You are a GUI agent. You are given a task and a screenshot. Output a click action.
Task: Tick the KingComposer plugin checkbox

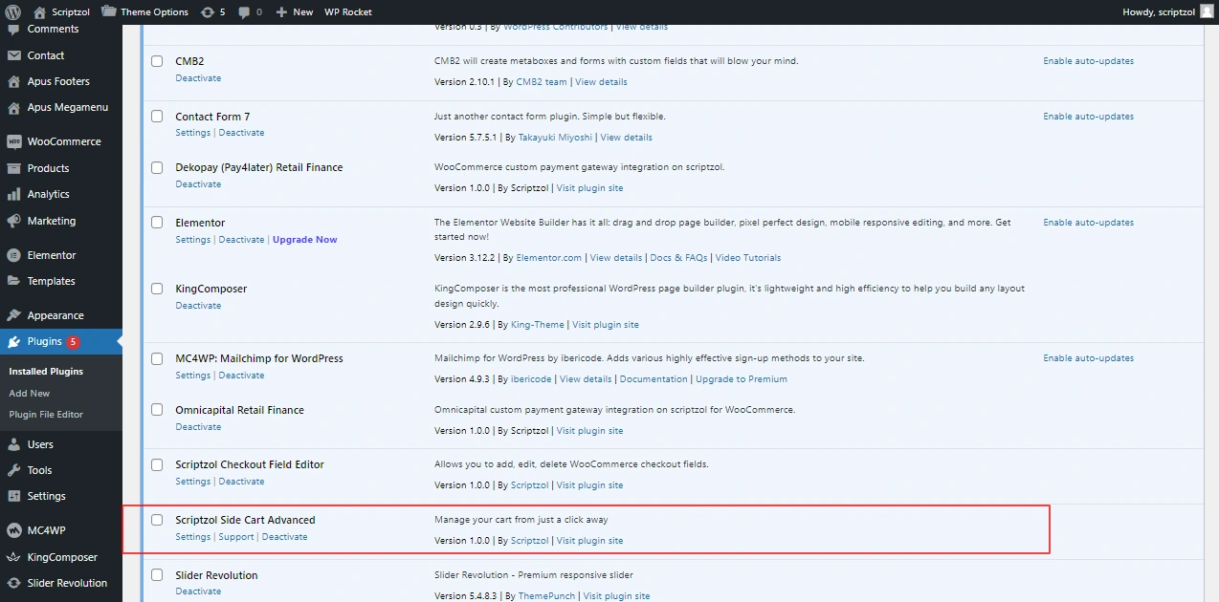pyautogui.click(x=157, y=289)
